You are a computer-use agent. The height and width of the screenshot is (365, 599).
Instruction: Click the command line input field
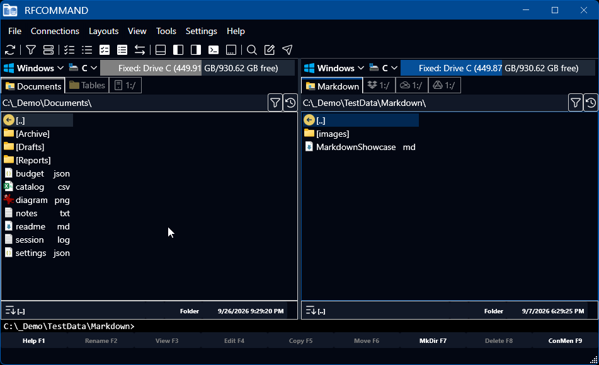point(300,326)
